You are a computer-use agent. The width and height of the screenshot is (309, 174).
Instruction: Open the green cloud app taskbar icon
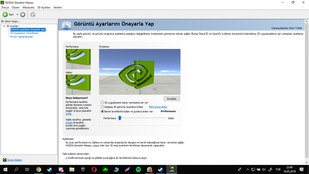[x=105, y=169]
